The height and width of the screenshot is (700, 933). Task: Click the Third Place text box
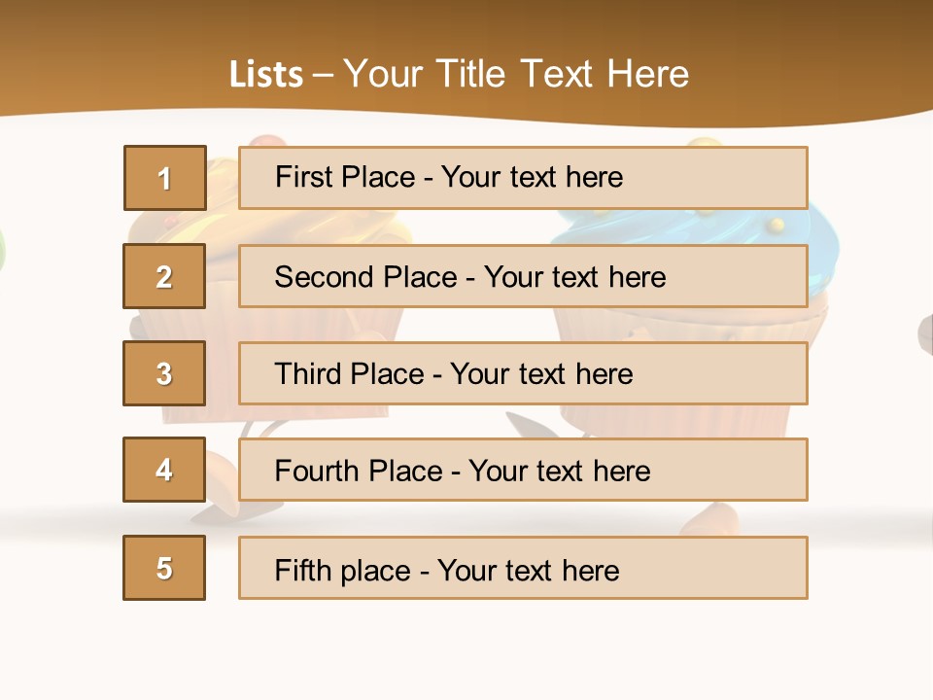click(523, 373)
